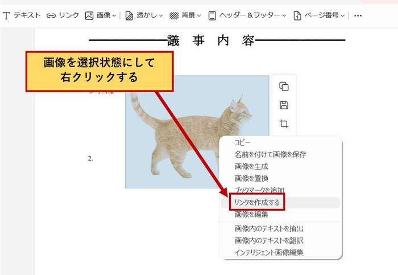Choose インテリジェント画像編集 from the context menu
Viewport: 398px width, 275px height.
tap(280, 252)
